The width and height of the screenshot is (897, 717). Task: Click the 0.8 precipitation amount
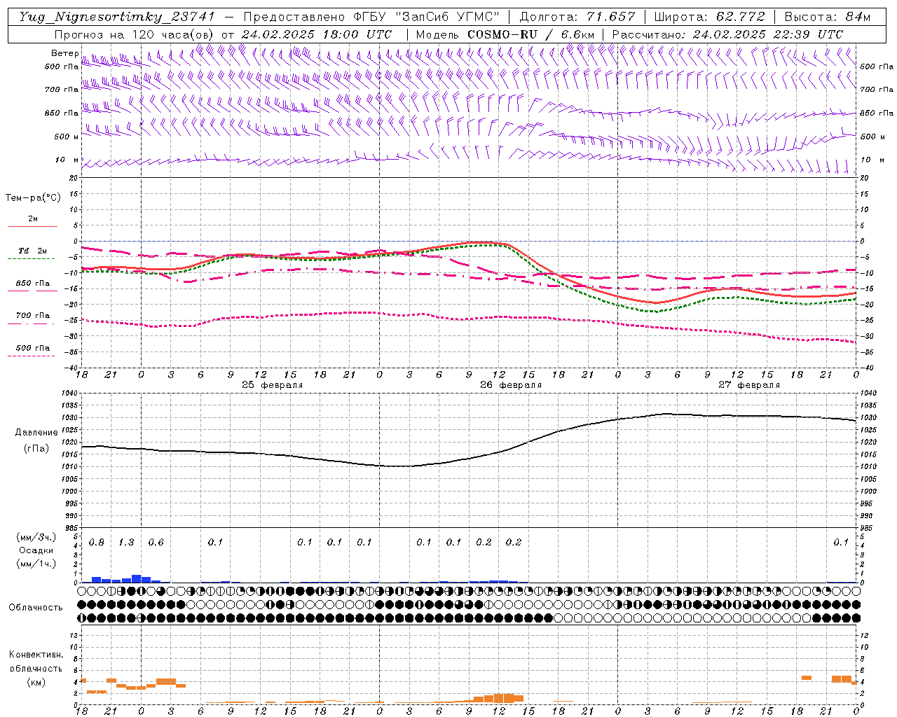[97, 543]
